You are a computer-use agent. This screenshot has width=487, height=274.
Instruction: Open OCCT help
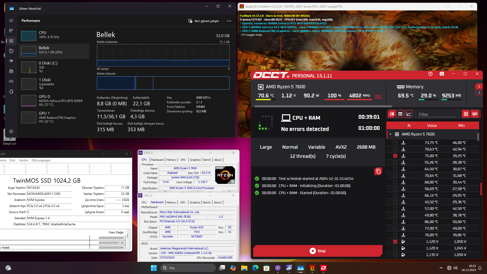(x=430, y=74)
